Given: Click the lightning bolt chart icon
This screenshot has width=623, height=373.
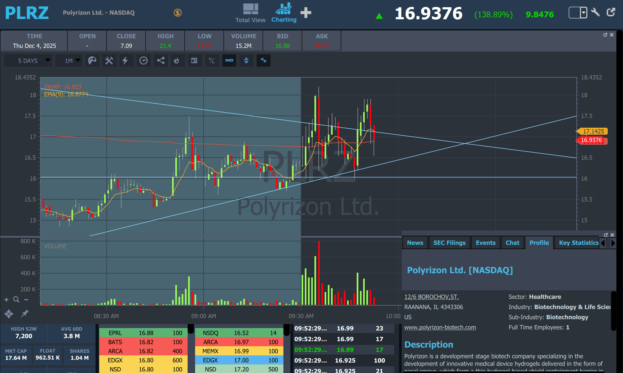Looking at the screenshot, I should tap(125, 60).
